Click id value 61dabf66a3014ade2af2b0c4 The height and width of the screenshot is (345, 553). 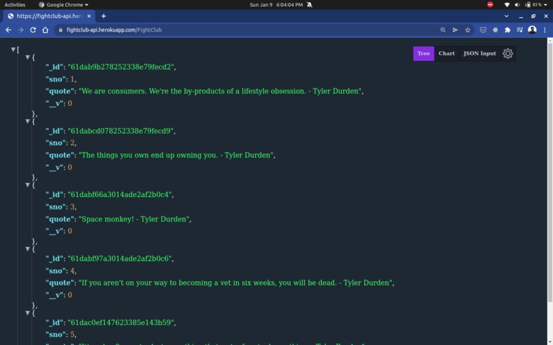tap(121, 194)
